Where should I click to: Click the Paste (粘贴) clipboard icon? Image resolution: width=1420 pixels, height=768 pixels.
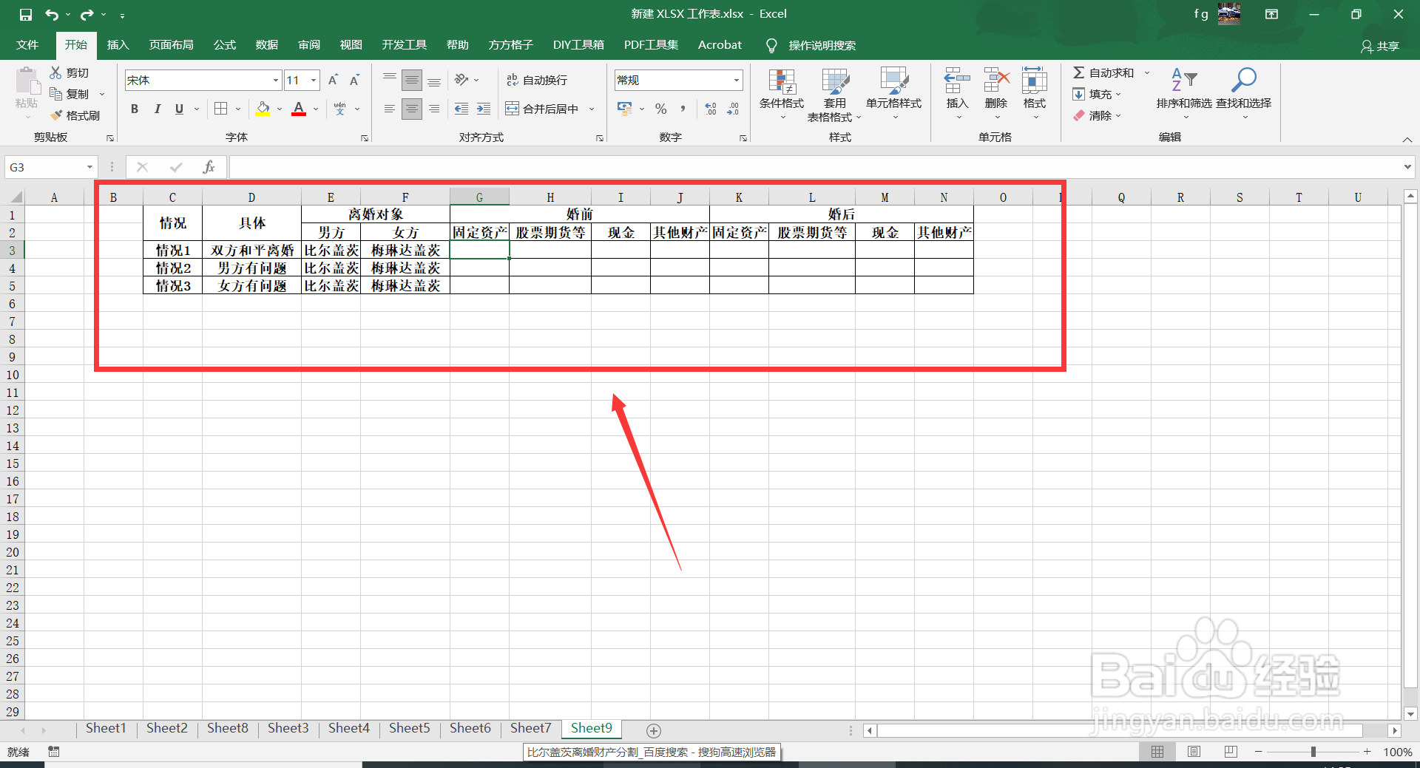coord(27,81)
